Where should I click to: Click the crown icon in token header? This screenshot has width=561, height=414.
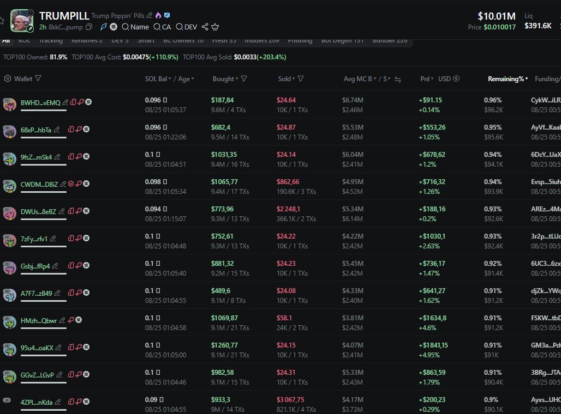[215, 27]
